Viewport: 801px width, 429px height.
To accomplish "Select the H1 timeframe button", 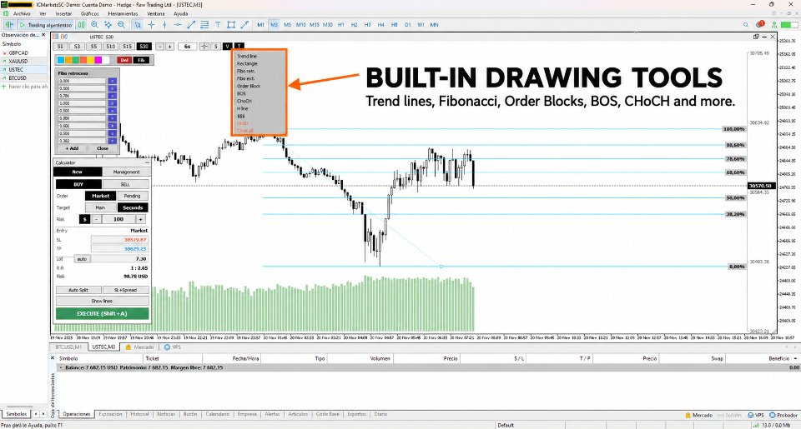I will point(340,24).
